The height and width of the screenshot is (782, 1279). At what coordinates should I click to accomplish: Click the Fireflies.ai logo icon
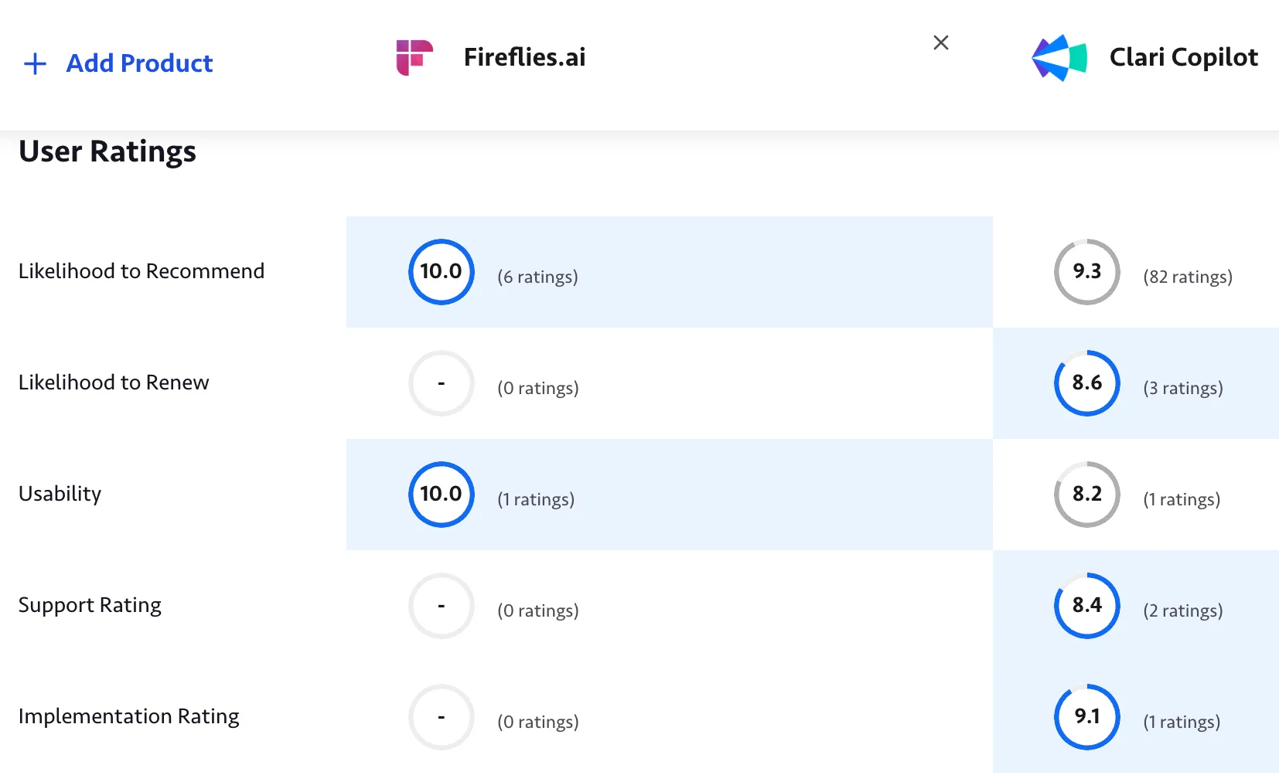[x=414, y=57]
